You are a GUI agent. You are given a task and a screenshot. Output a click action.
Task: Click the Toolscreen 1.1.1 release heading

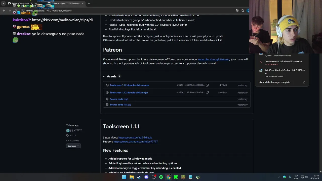point(121,126)
